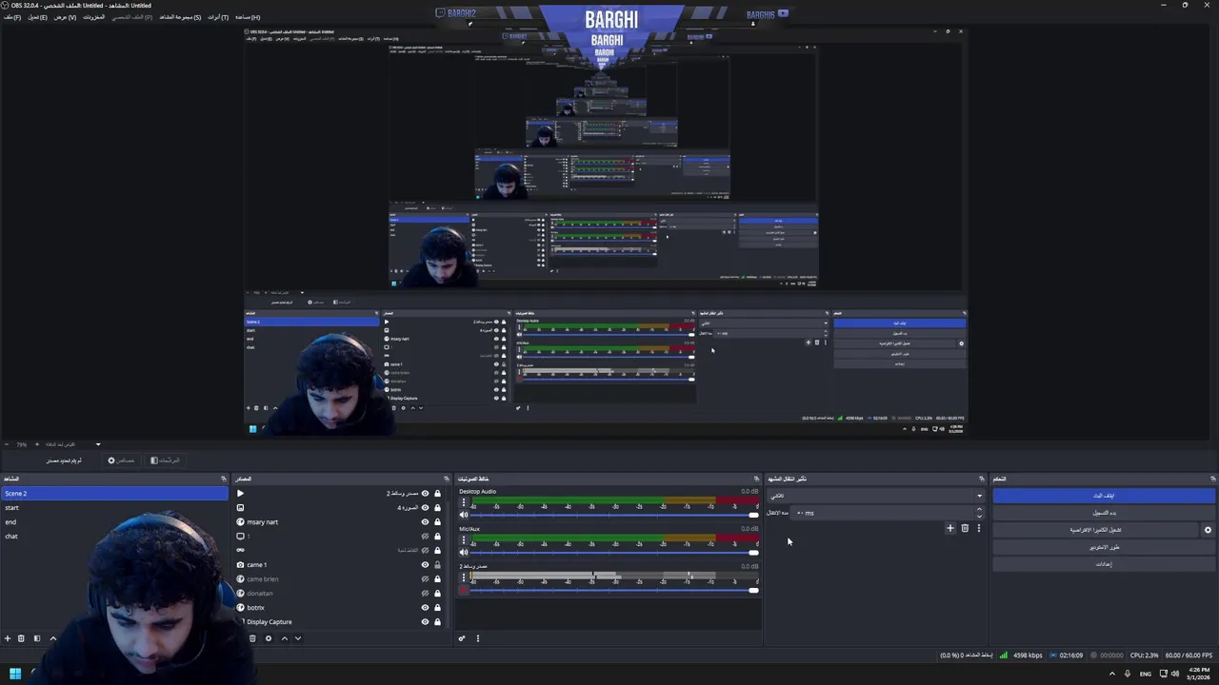Toggle visibility of msary nart source
The height and width of the screenshot is (685, 1219).
(x=425, y=521)
